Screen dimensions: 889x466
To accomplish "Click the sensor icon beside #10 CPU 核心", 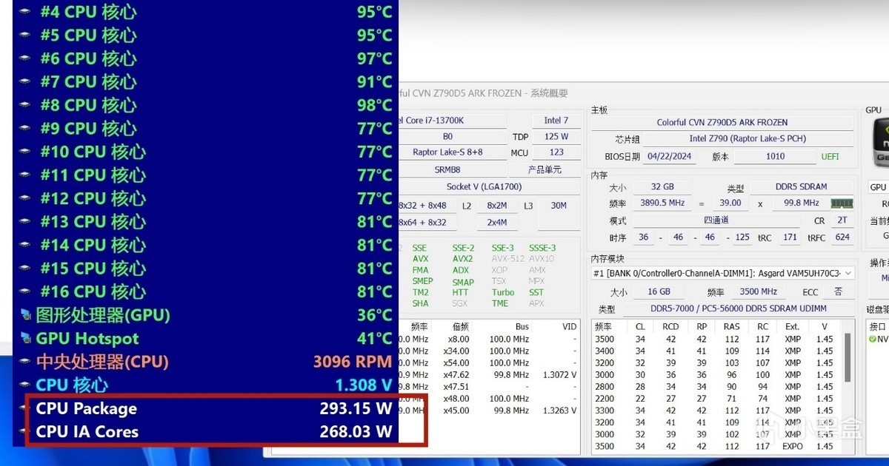I will click(x=25, y=152).
